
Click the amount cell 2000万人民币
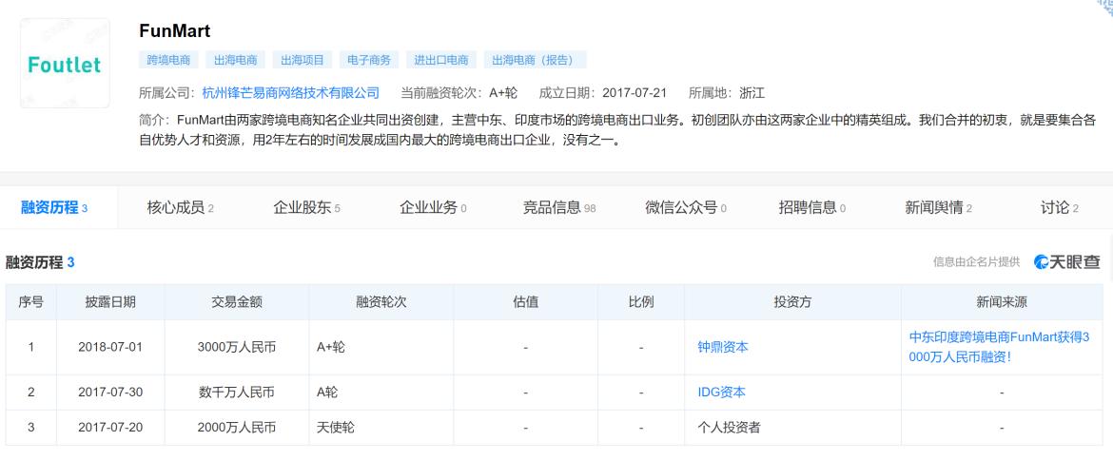pos(237,428)
